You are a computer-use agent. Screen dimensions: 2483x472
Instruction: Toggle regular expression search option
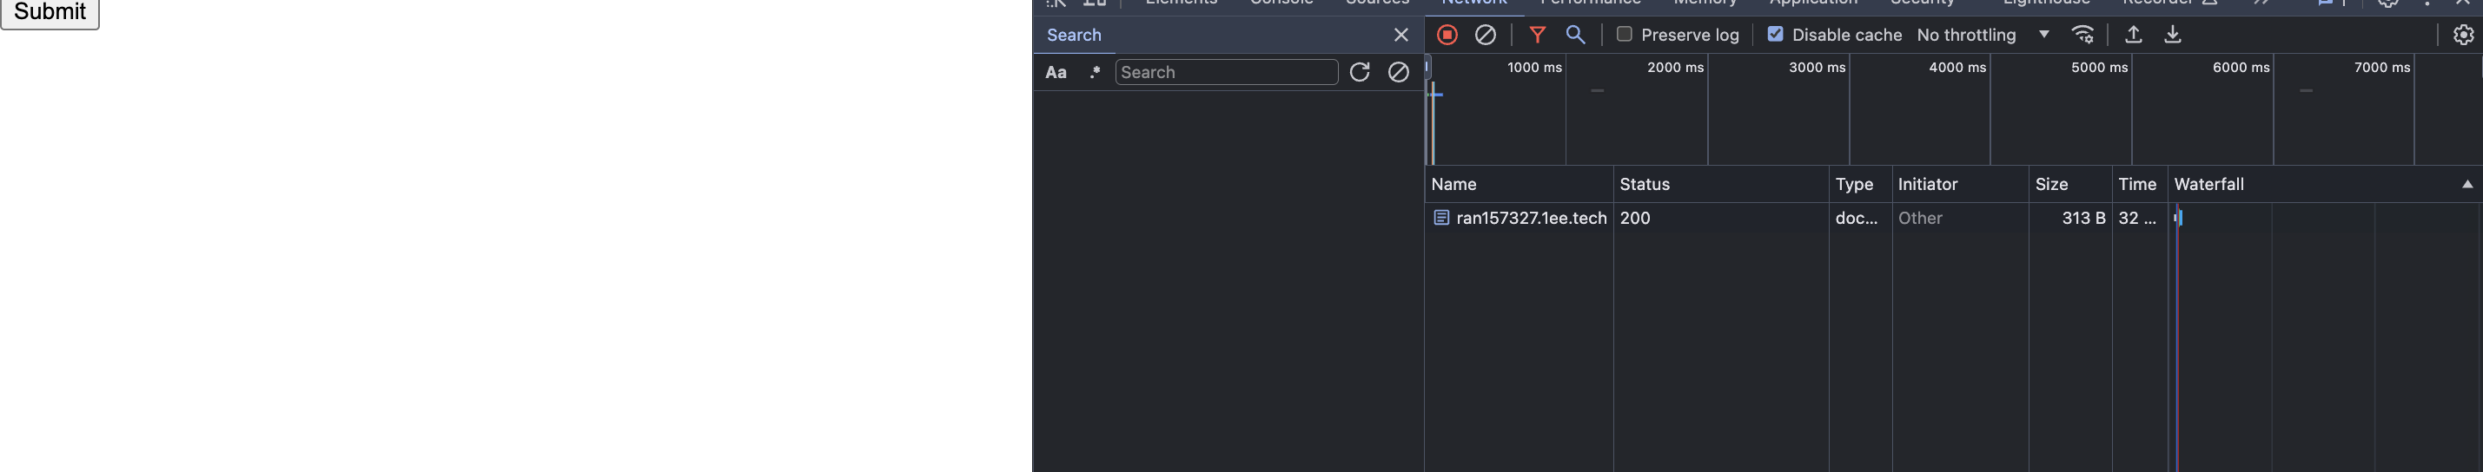coord(1094,72)
